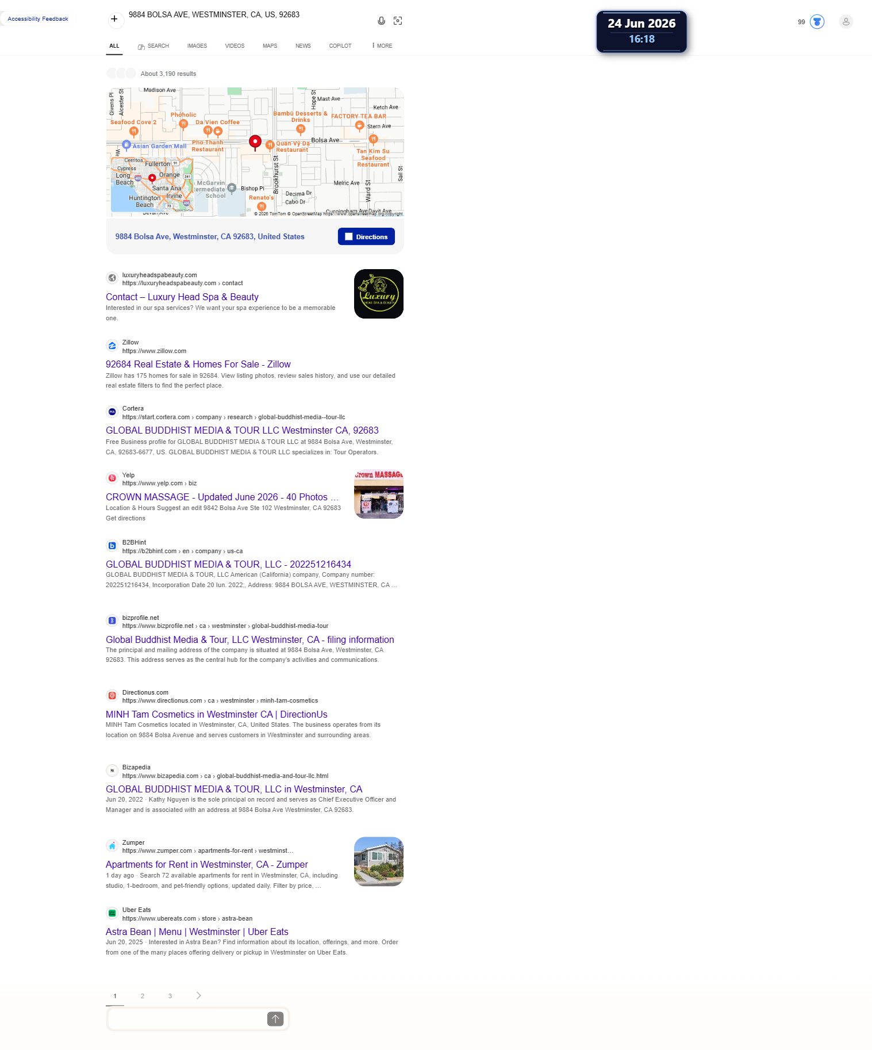Click the bizprofile.net favicon
This screenshot has width=872, height=1050.
tap(112, 620)
